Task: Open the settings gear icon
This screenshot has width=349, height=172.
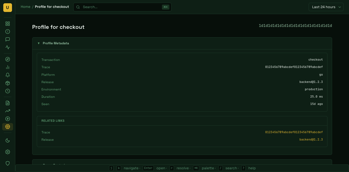Action: tap(8, 152)
